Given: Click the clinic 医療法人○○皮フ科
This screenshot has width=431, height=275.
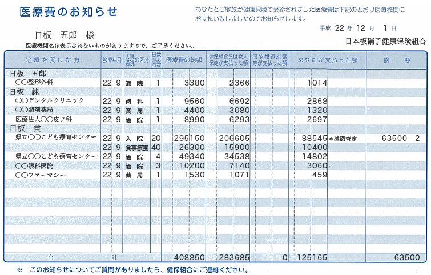Looking at the screenshot, I should (44, 119).
